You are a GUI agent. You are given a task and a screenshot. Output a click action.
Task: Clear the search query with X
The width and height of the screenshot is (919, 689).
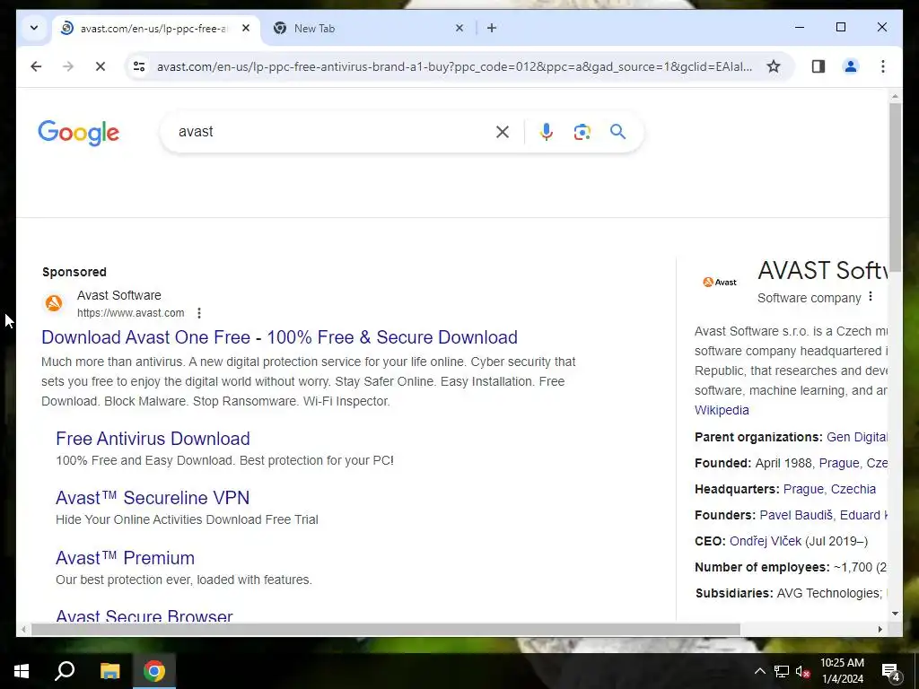503,132
